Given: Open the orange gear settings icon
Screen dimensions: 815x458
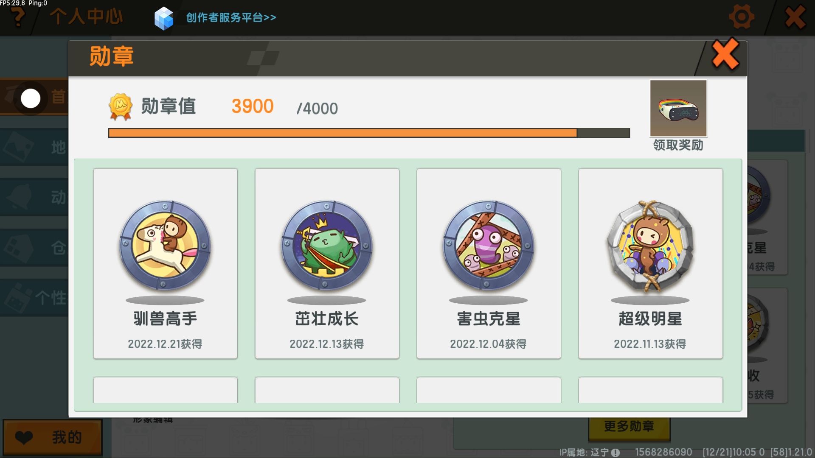Looking at the screenshot, I should point(741,17).
